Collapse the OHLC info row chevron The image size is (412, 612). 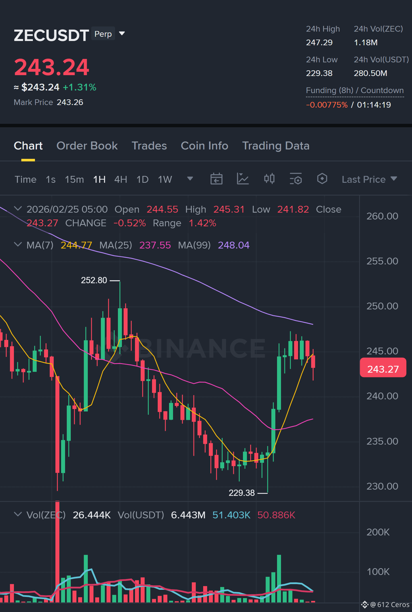tap(18, 209)
